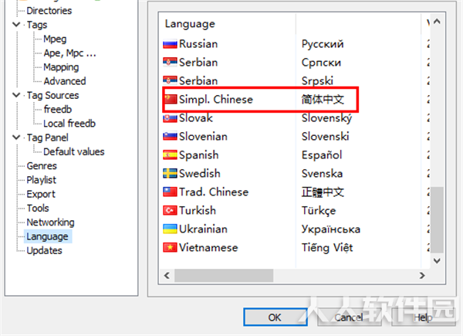Click the native name Türkçe
The height and width of the screenshot is (336, 463).
pyautogui.click(x=319, y=211)
